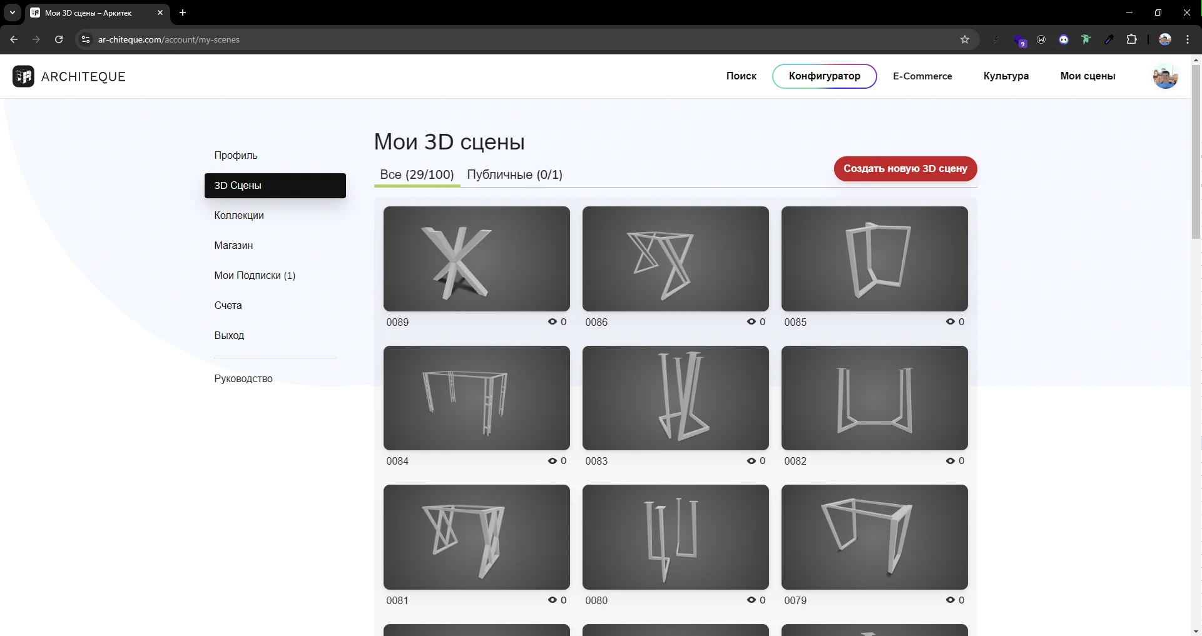Screen dimensions: 1202x636
Task: Switch to the Публичные (0/1) tab
Action: 514,174
